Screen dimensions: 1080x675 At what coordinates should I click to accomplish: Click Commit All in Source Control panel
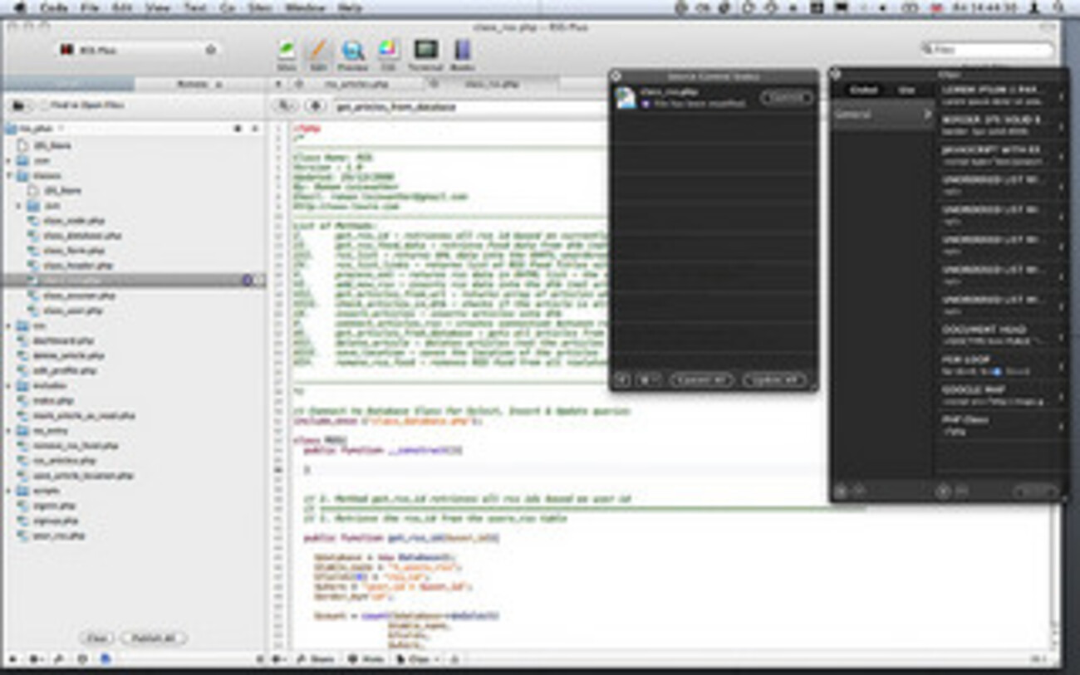[702, 379]
